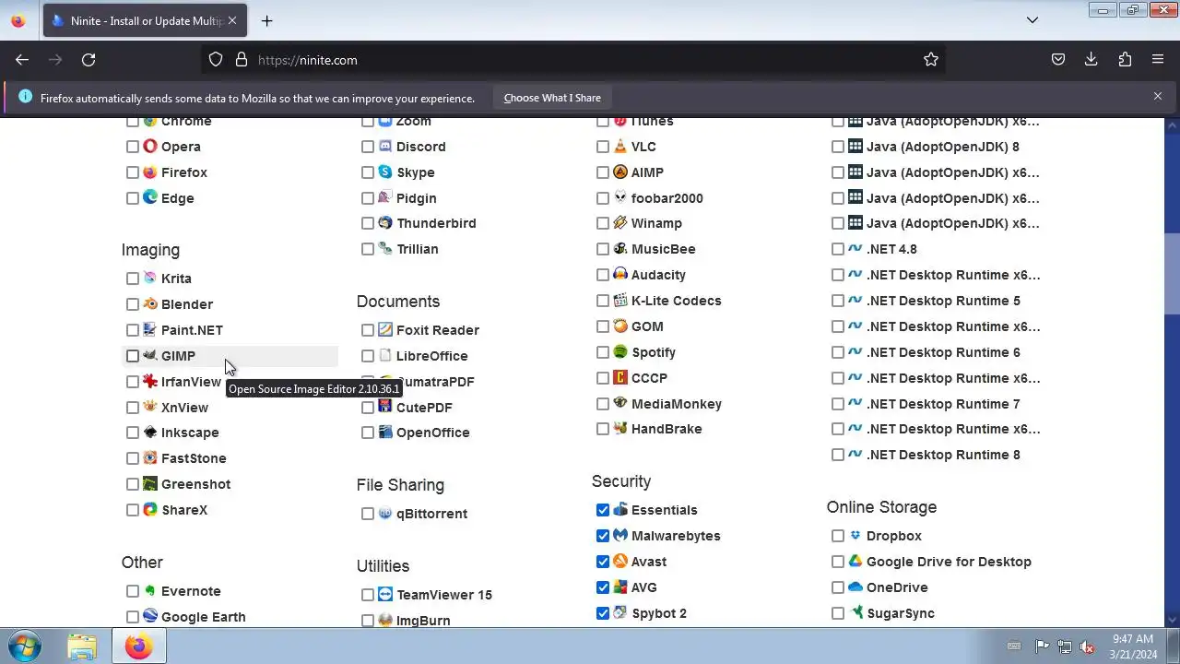Click the Skype icon
Image resolution: width=1180 pixels, height=664 pixels.
coord(385,172)
